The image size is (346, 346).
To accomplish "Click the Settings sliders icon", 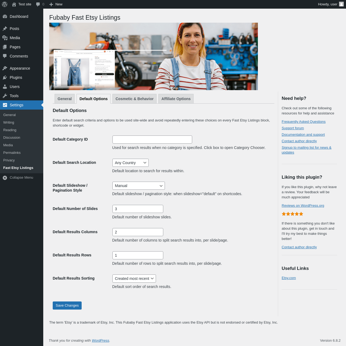I will coord(5,105).
